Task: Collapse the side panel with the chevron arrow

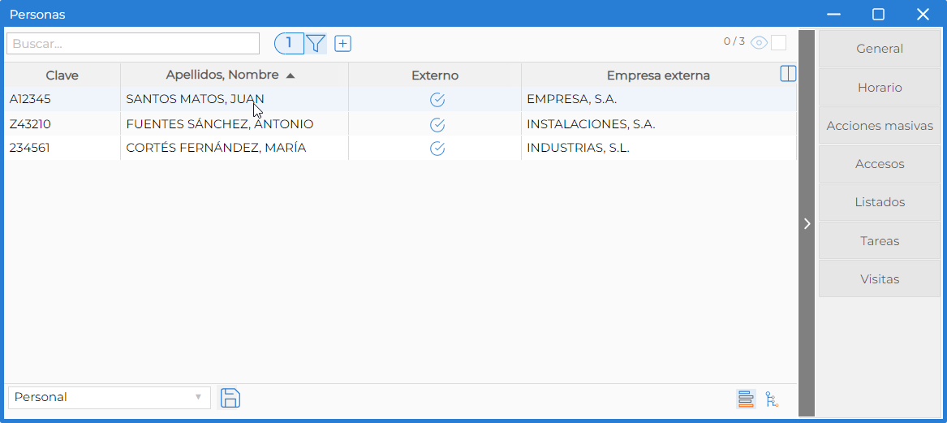Action: click(x=807, y=223)
